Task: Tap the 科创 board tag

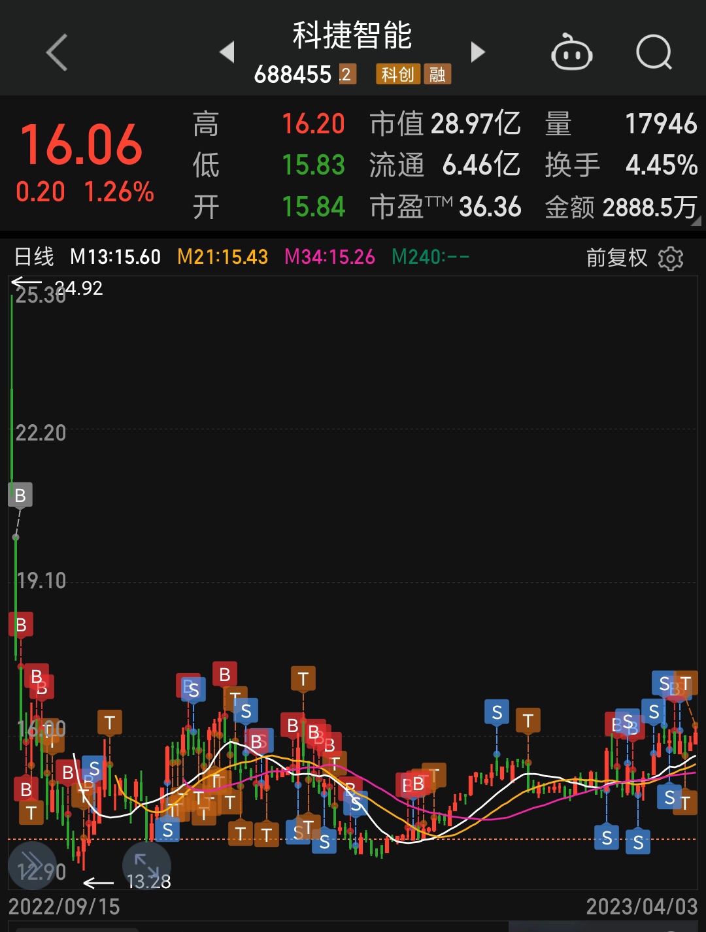Action: tap(397, 75)
